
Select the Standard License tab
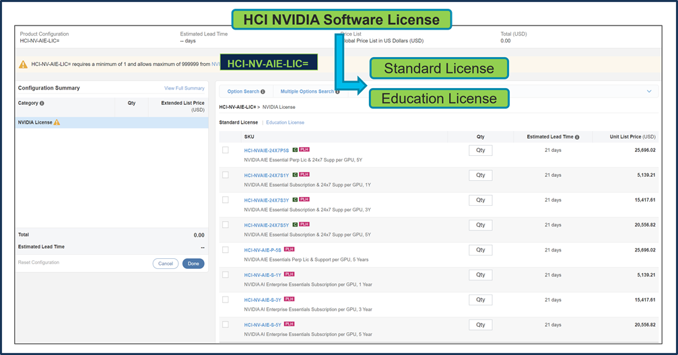click(238, 122)
